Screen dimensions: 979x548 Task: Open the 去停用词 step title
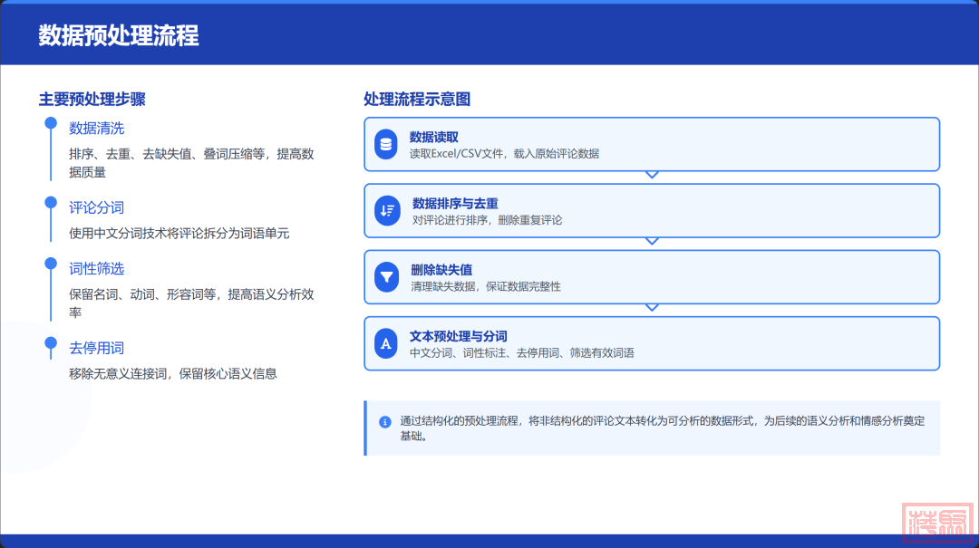click(97, 348)
